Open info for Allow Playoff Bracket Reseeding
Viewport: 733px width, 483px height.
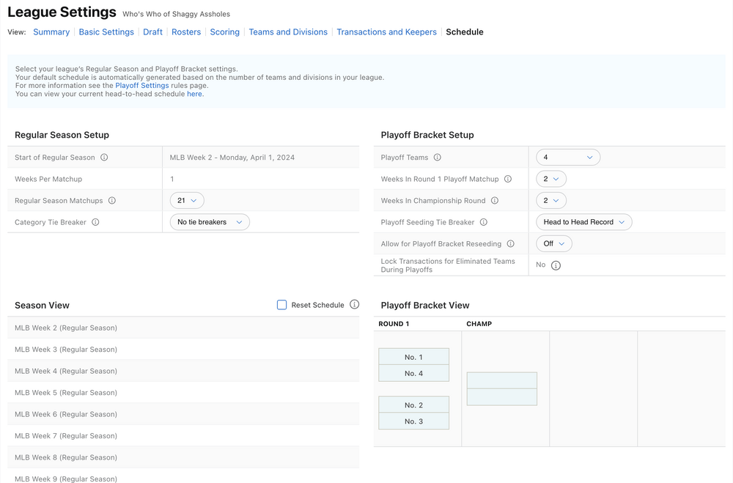[x=511, y=244]
